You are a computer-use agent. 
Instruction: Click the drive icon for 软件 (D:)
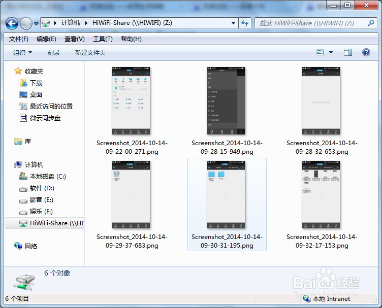(23, 189)
